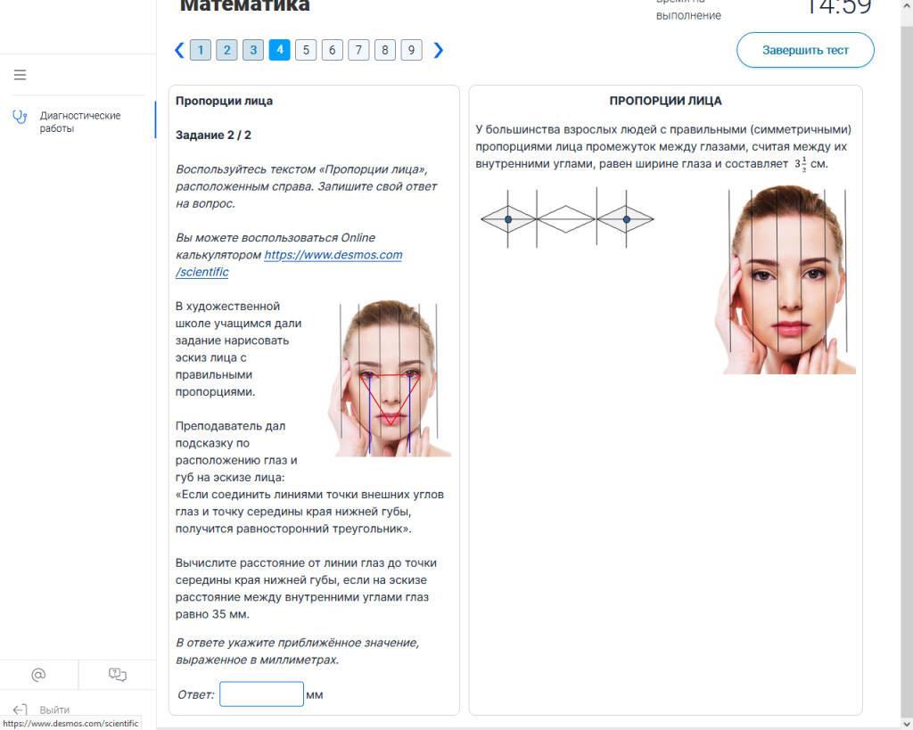
Task: Click the face photo in right panel
Action: point(785,279)
